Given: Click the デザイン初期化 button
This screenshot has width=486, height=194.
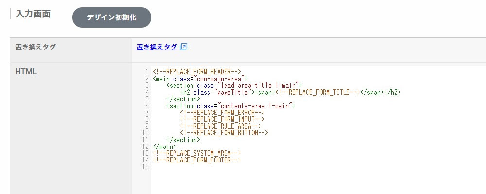Looking at the screenshot, I should (112, 17).
